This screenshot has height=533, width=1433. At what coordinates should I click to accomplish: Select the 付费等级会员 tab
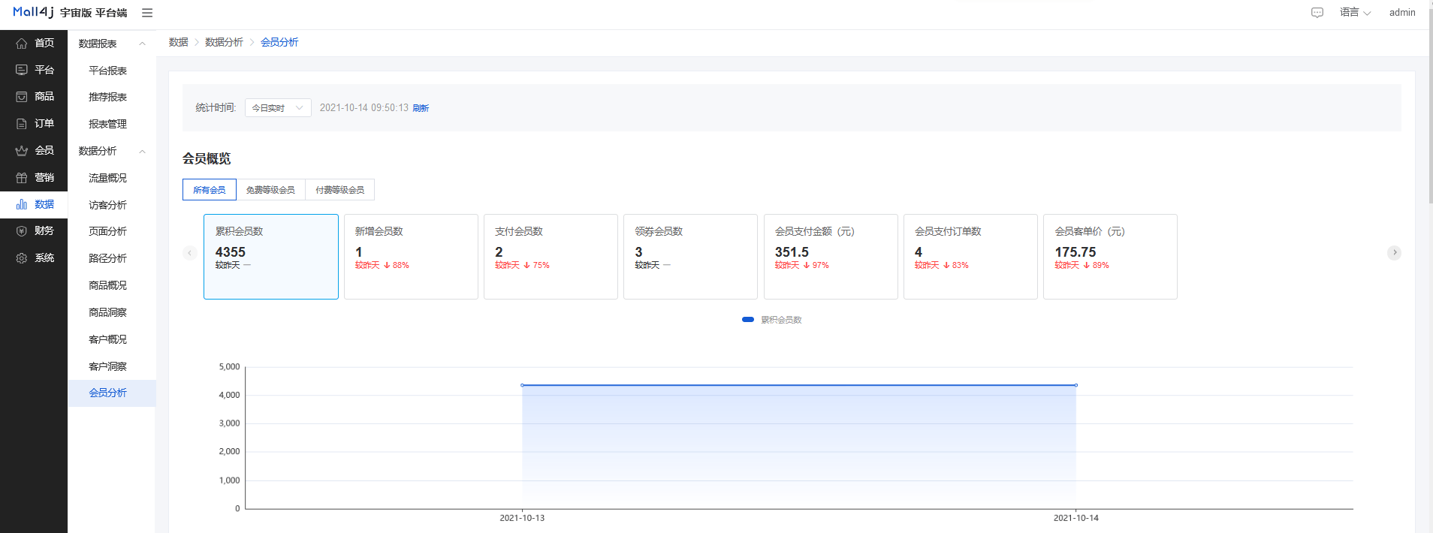[x=339, y=190]
